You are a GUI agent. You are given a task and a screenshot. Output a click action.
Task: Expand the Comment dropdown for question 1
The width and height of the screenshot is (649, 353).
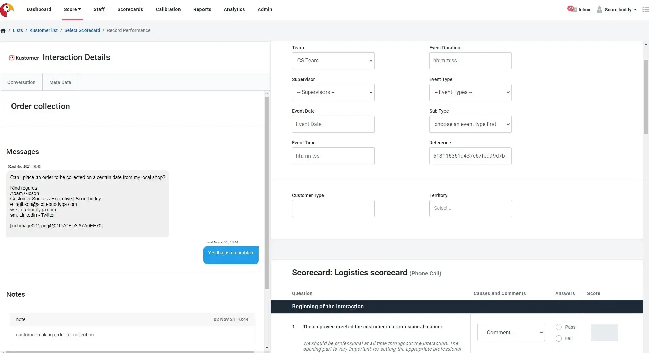511,333
